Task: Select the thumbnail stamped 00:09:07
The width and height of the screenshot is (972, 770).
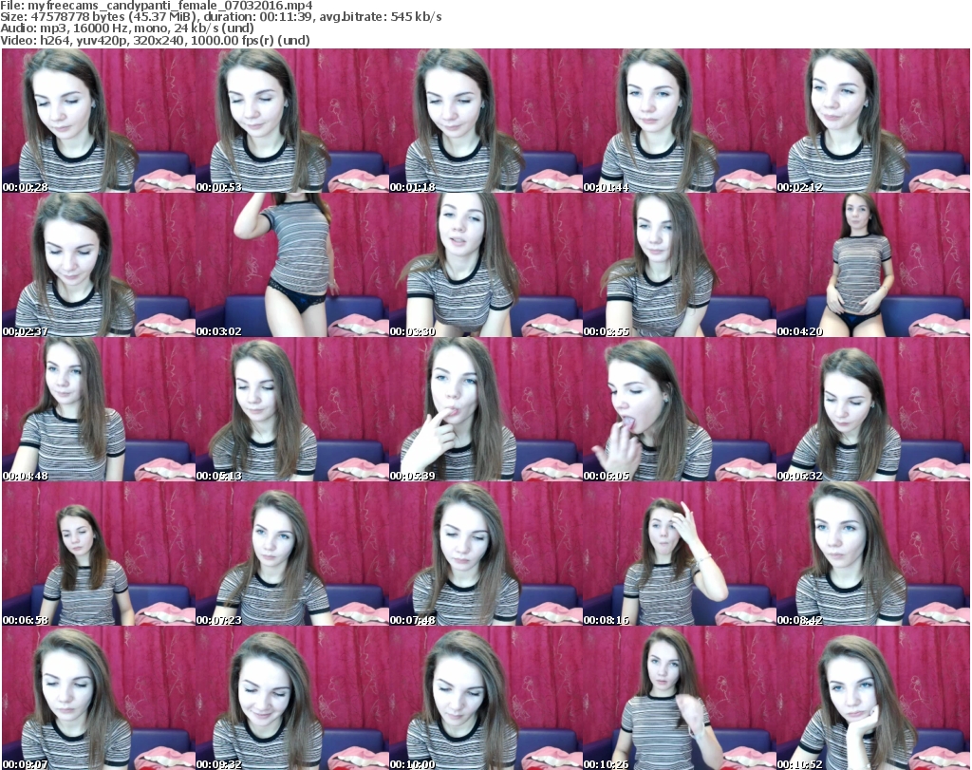Action: click(x=99, y=699)
